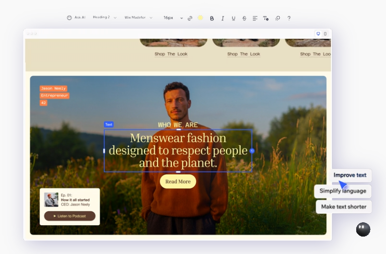
Task: Click the rotate handle on the text box
Action: coord(252,151)
